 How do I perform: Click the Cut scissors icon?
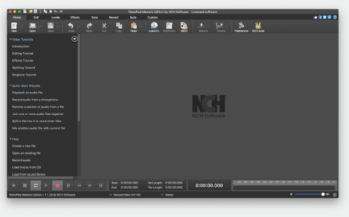(x=104, y=27)
